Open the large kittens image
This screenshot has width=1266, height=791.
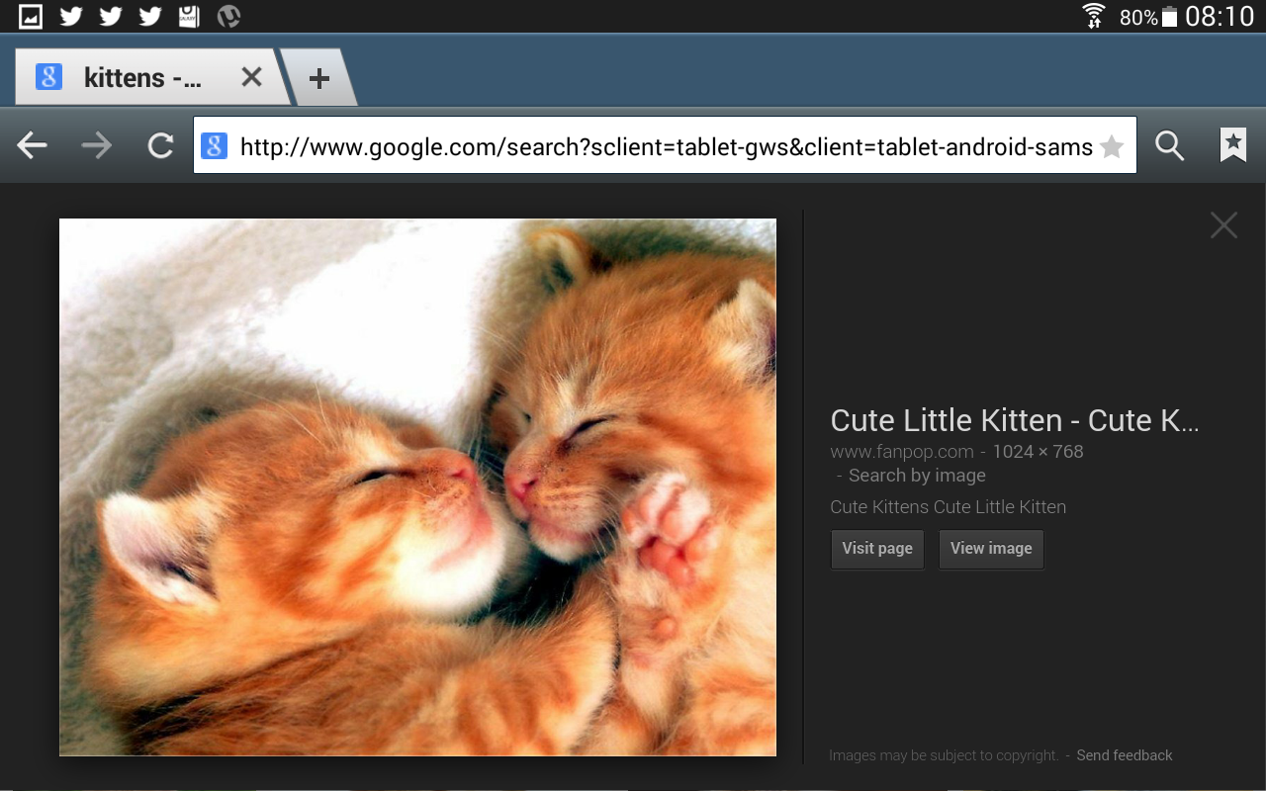click(417, 486)
